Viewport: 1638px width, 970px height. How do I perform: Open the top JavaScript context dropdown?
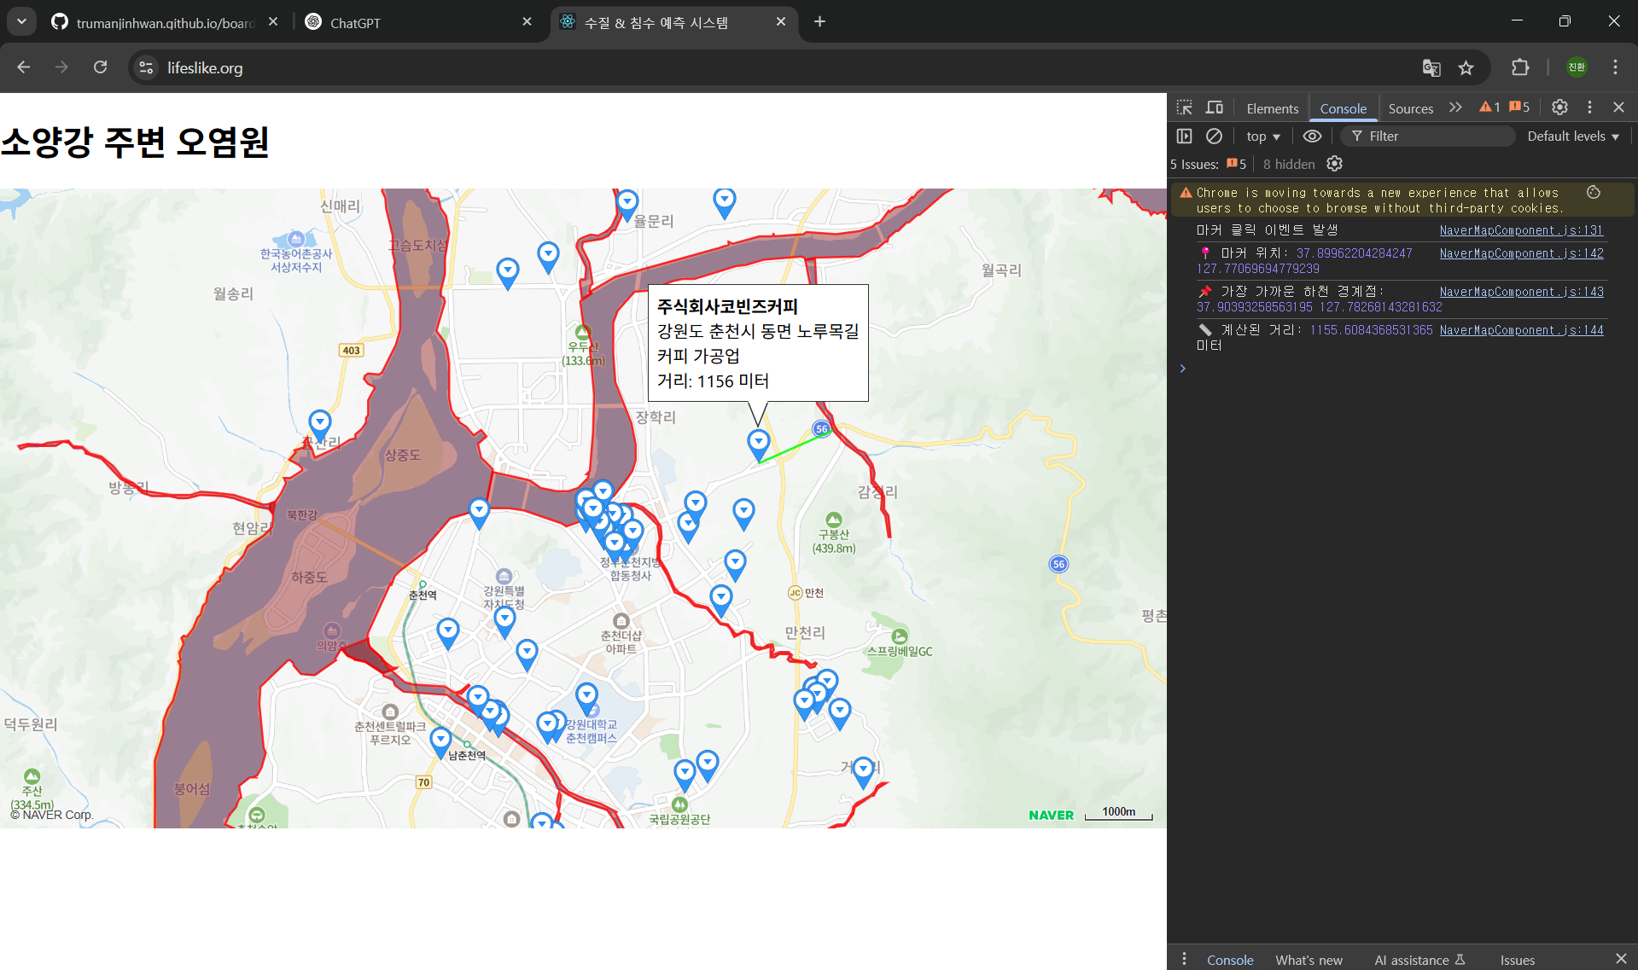pos(1263,136)
